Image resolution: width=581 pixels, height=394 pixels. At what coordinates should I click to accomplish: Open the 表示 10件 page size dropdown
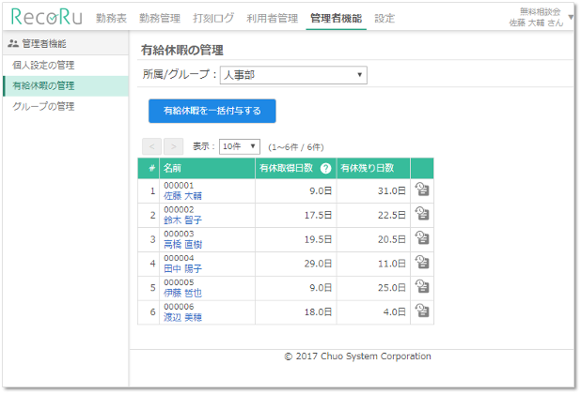pyautogui.click(x=240, y=146)
